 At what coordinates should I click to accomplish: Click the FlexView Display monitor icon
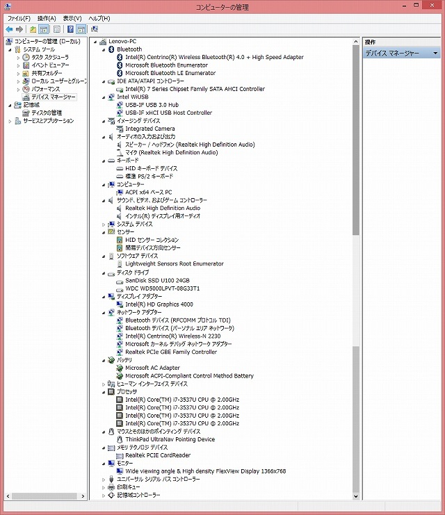click(x=120, y=471)
